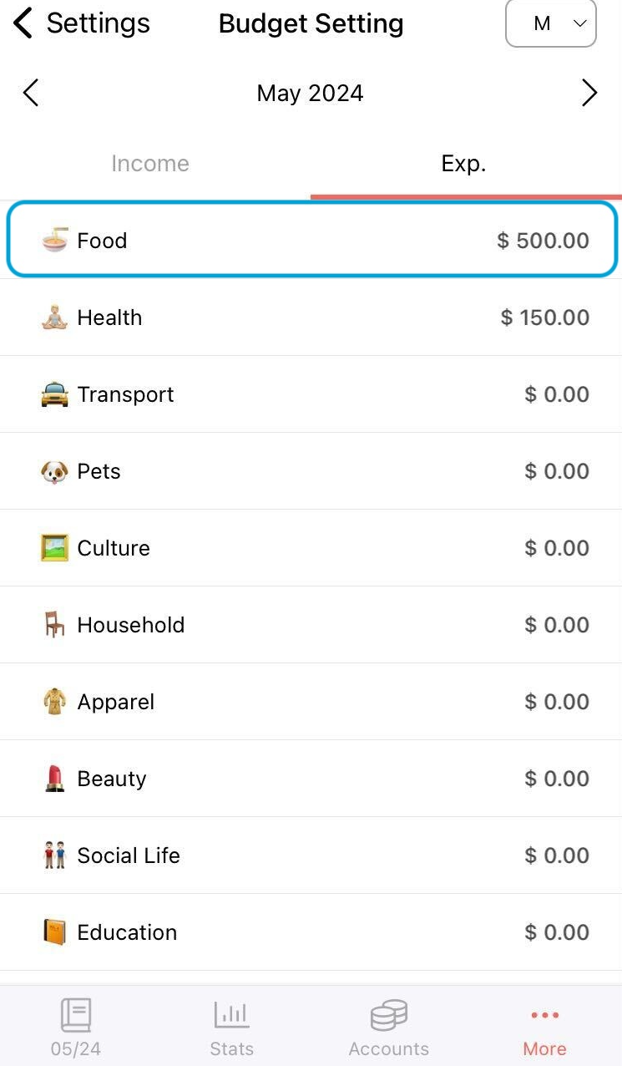Tap the Transport taxi icon
The width and height of the screenshot is (622, 1066).
(x=54, y=394)
